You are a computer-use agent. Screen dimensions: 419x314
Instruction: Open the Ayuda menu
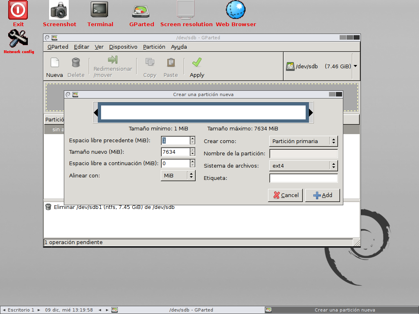point(179,47)
